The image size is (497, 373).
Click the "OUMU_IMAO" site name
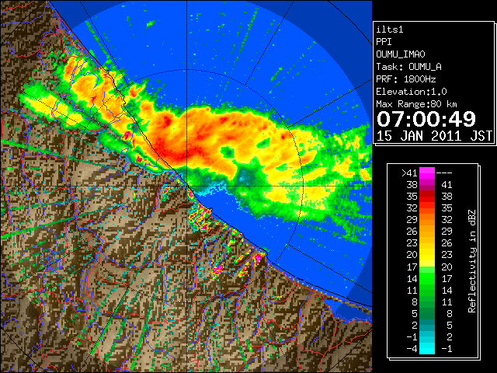pyautogui.click(x=401, y=54)
